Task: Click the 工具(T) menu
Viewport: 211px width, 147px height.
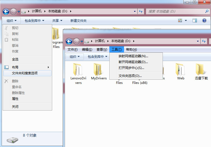Action: click(117, 50)
